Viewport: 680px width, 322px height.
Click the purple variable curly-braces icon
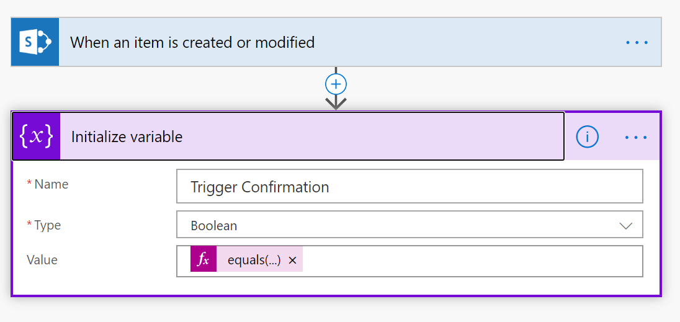36,136
